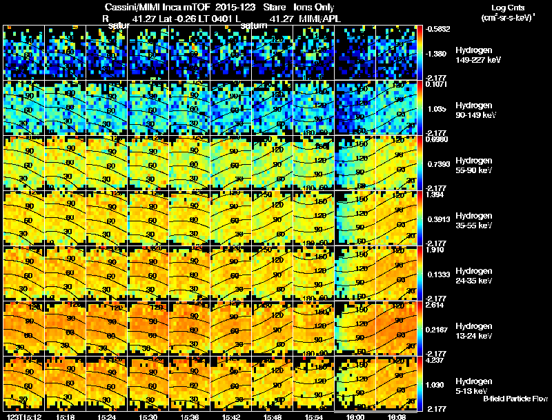Click the '16:00' time axis label

[x=355, y=417]
